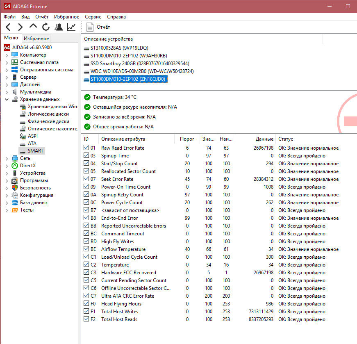The image size is (357, 344).
Task: Sort by the Статус column header
Action: [x=286, y=139]
